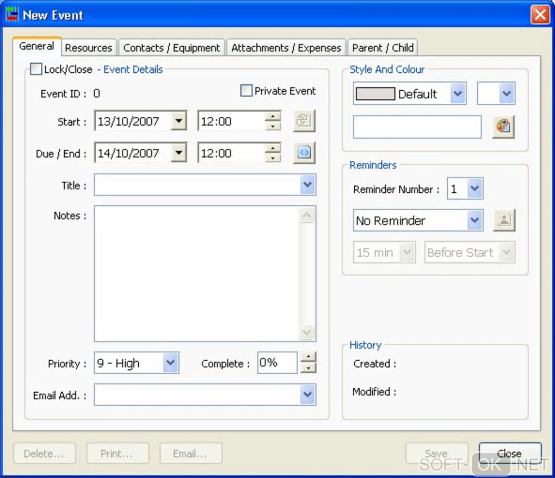Screen dimensions: 555x478
Task: Click Notes scrollbar down arrow
Action: click(307, 332)
